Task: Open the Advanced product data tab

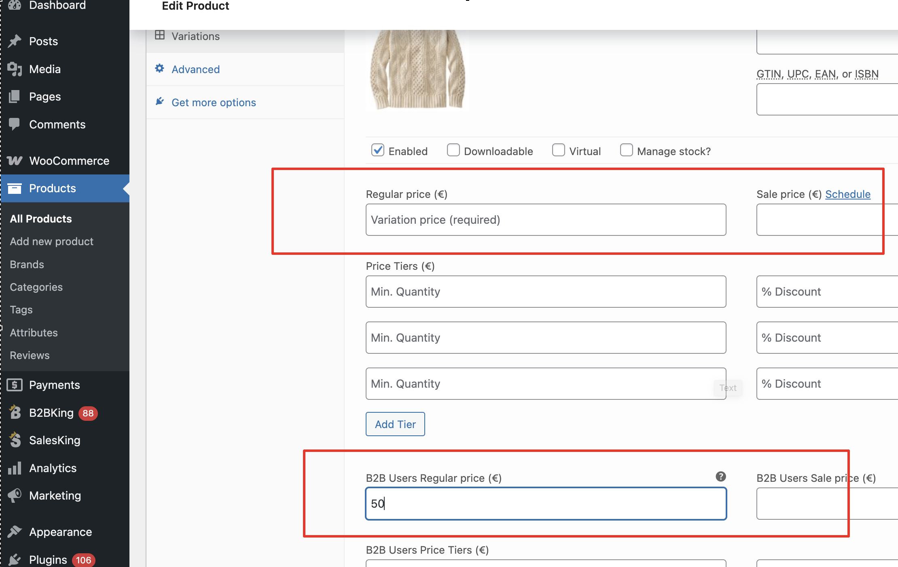Action: tap(245, 69)
